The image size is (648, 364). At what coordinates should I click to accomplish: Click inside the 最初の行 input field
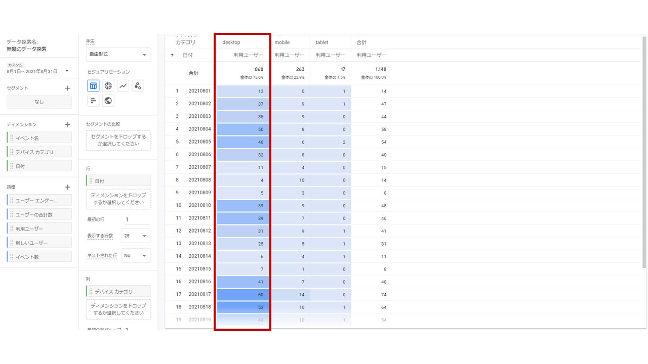coord(136,219)
